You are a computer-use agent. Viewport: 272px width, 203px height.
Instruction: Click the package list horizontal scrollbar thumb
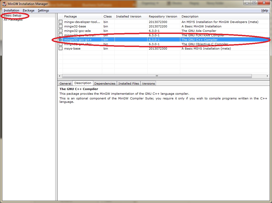click(x=157, y=76)
